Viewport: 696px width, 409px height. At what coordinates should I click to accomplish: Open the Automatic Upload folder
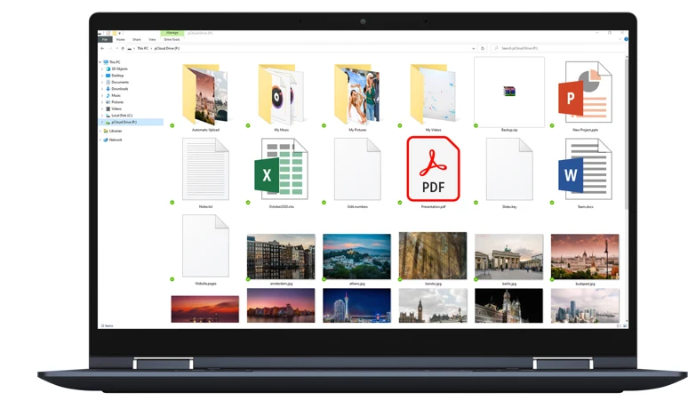205,95
